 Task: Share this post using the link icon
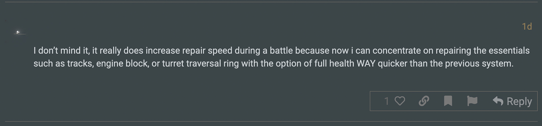click(x=424, y=101)
